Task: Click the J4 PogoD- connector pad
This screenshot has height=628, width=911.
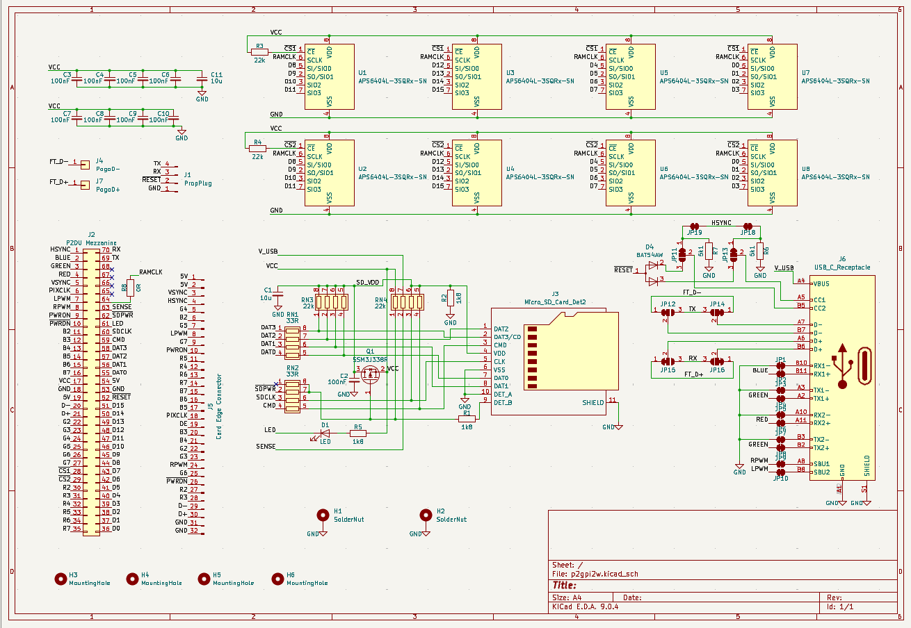Action: (x=85, y=165)
